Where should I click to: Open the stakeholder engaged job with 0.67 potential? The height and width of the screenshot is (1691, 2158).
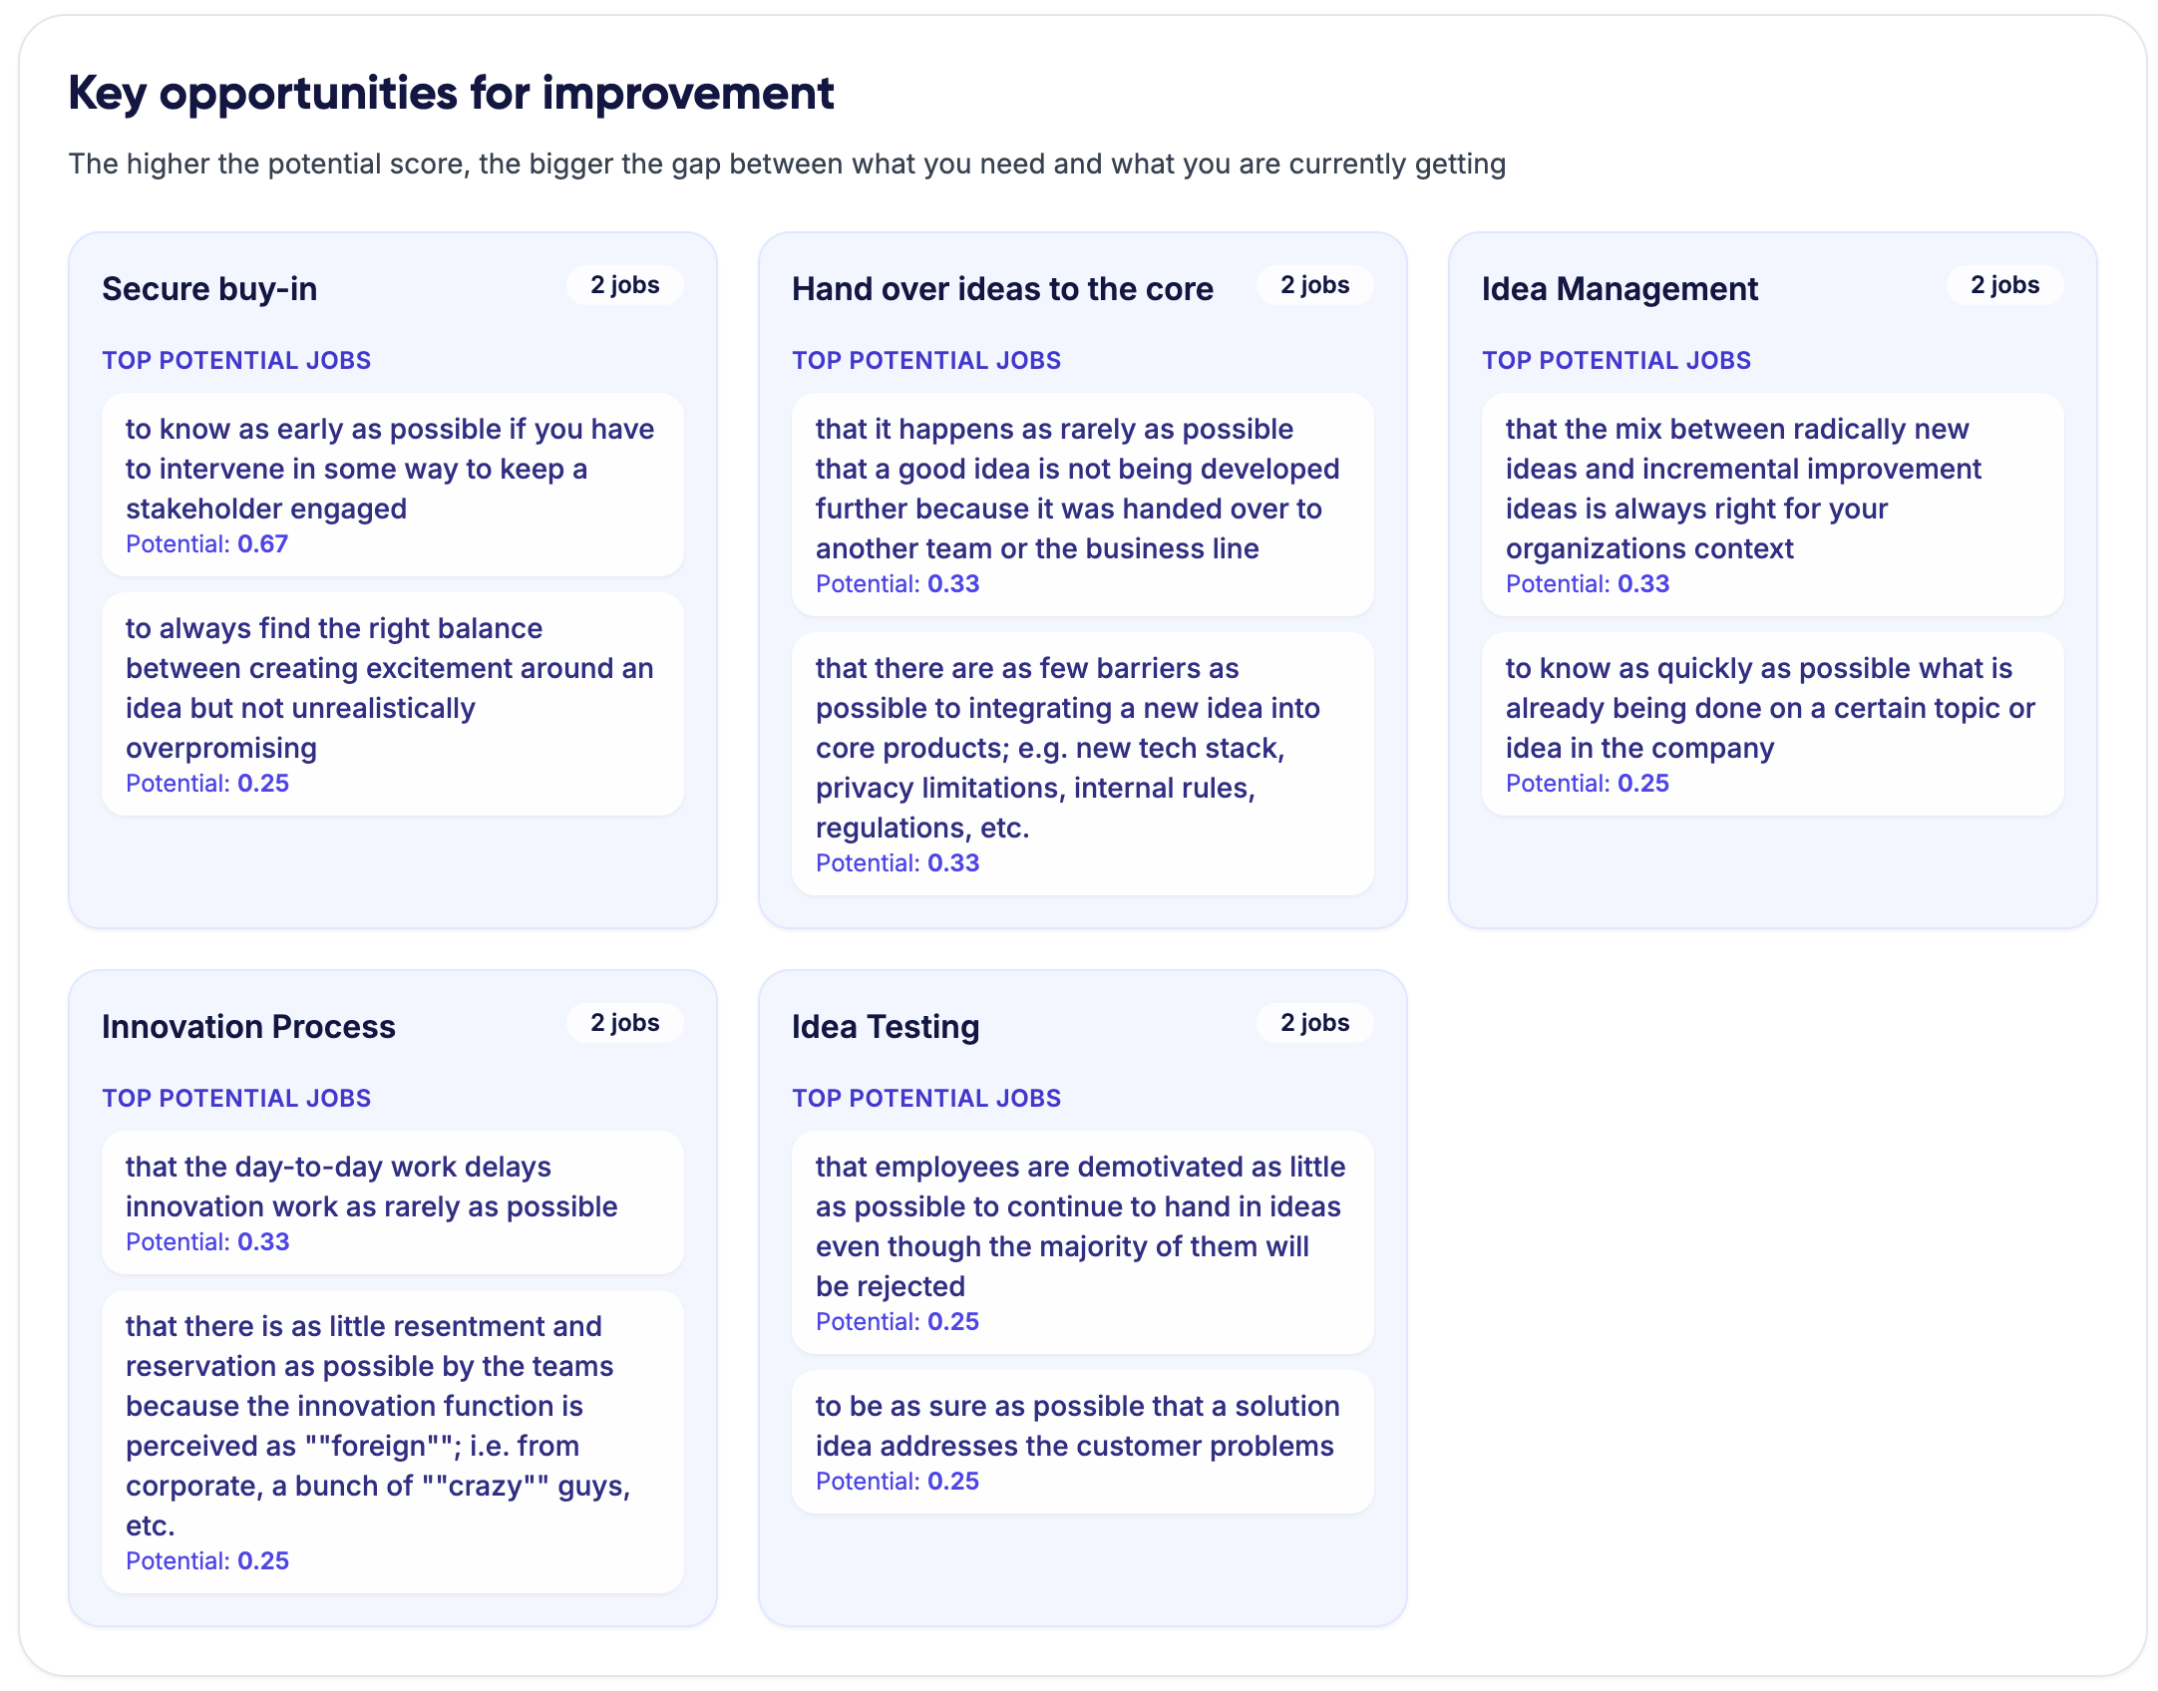tap(392, 485)
